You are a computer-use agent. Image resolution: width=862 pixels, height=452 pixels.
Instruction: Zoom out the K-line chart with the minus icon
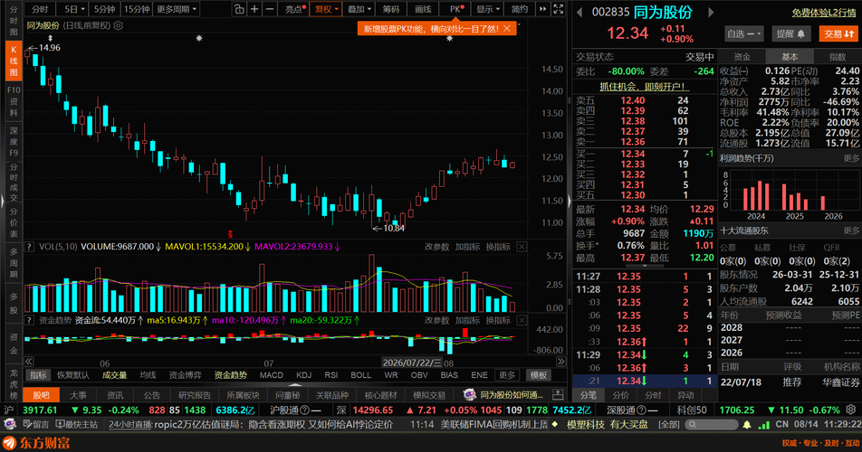270,9
